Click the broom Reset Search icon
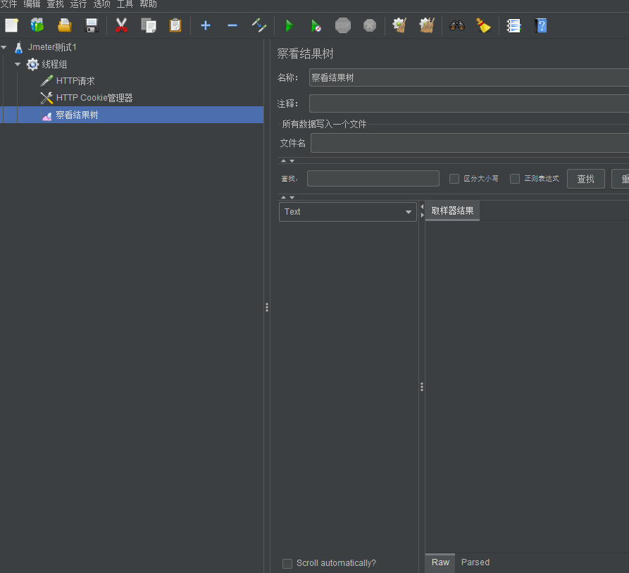The width and height of the screenshot is (629, 573). (x=483, y=26)
